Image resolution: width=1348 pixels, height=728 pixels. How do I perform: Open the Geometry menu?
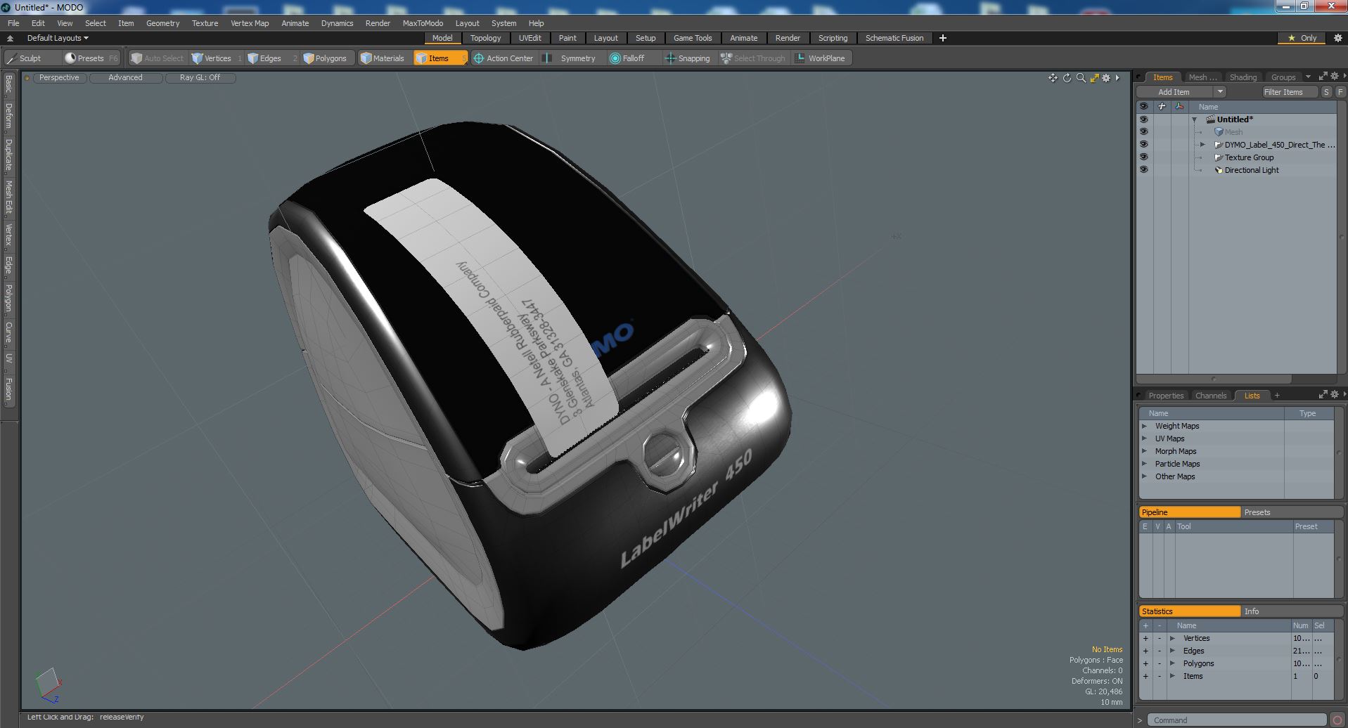pos(162,23)
